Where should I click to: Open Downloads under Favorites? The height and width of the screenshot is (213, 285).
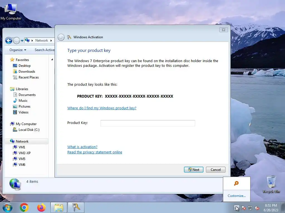pyautogui.click(x=27, y=71)
